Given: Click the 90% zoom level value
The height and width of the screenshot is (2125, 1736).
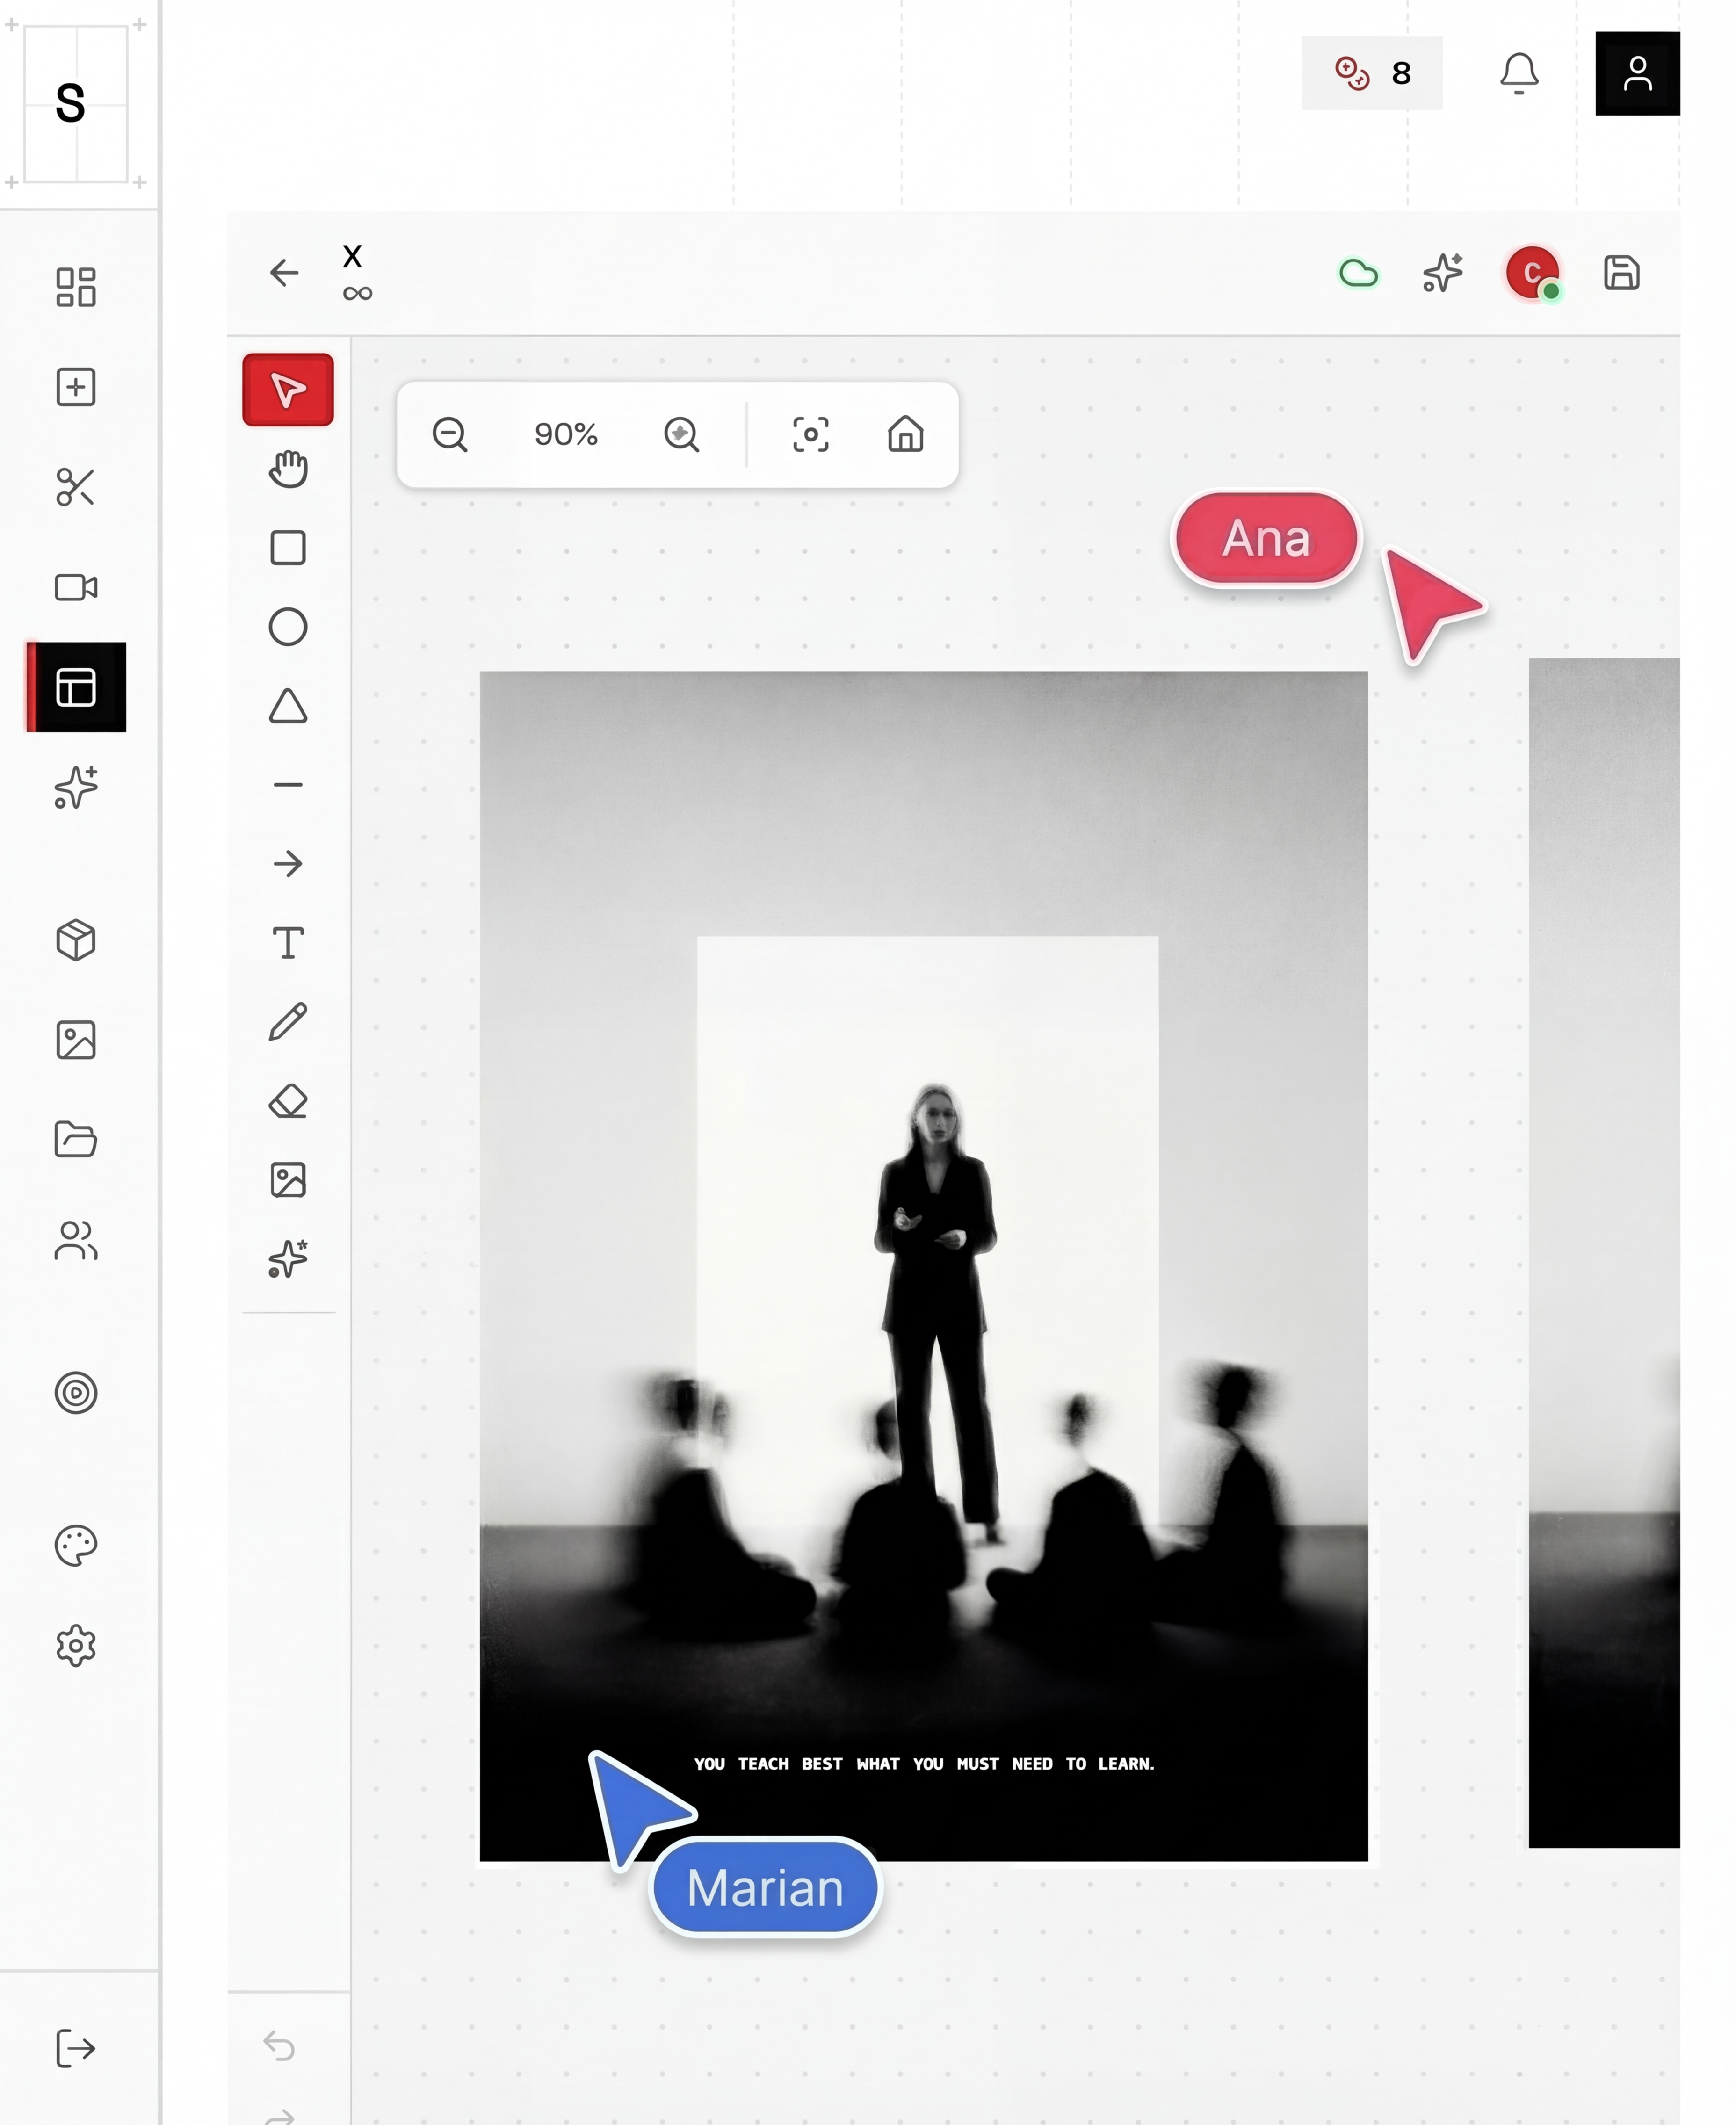Looking at the screenshot, I should pyautogui.click(x=566, y=435).
